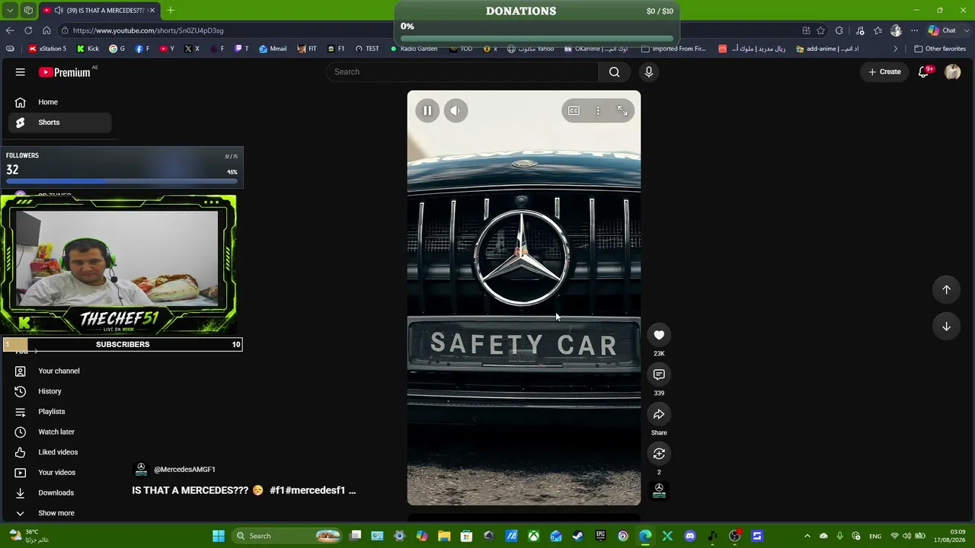Select Shorts in the sidebar
975x548 pixels.
pyautogui.click(x=59, y=123)
